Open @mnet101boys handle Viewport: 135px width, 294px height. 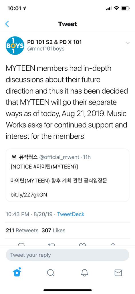(x=46, y=49)
